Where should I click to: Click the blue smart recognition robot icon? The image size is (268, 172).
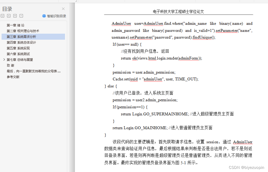click(44, 16)
